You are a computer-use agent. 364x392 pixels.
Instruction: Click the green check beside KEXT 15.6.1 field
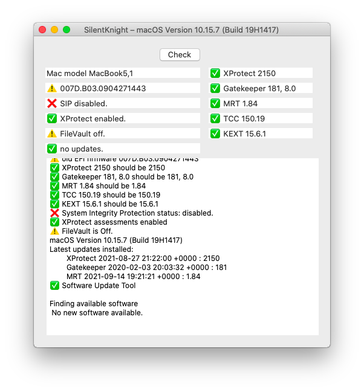[x=215, y=133]
